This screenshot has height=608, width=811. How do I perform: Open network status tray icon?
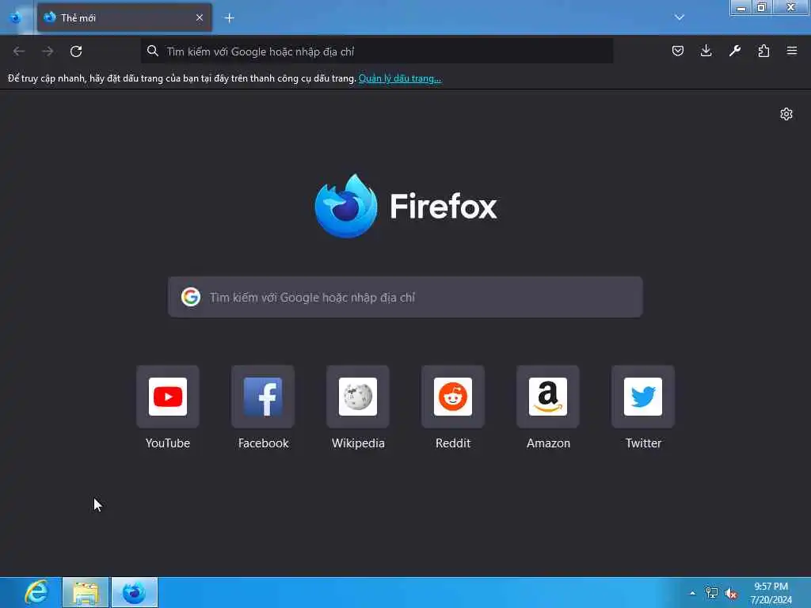[712, 593]
